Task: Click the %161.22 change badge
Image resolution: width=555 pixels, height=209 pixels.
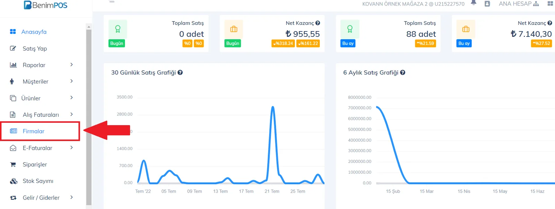Action: [308, 43]
